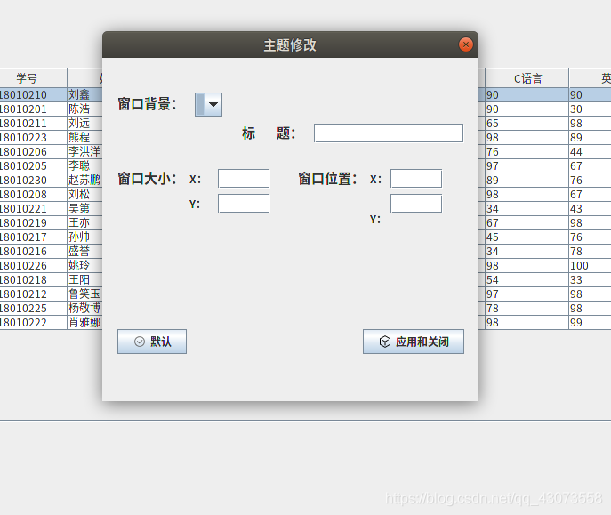611x515 pixels.
Task: Select student ID cell 18010222
Action: (x=34, y=322)
